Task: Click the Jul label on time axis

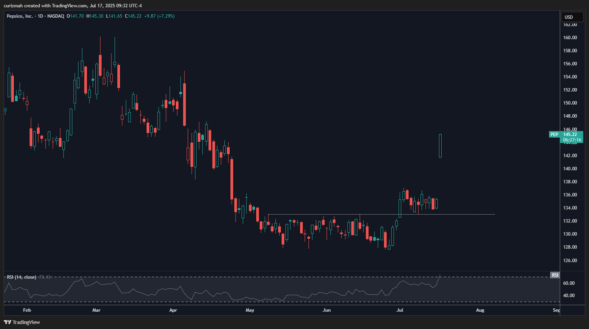Action: point(400,310)
